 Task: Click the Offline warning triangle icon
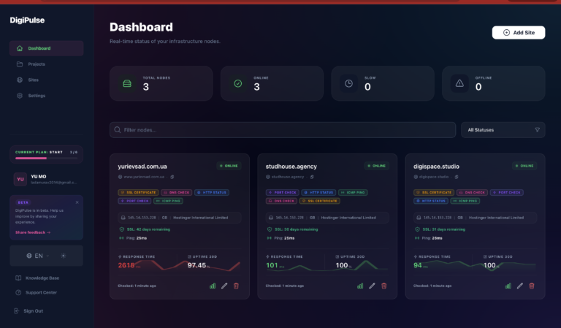pyautogui.click(x=459, y=83)
